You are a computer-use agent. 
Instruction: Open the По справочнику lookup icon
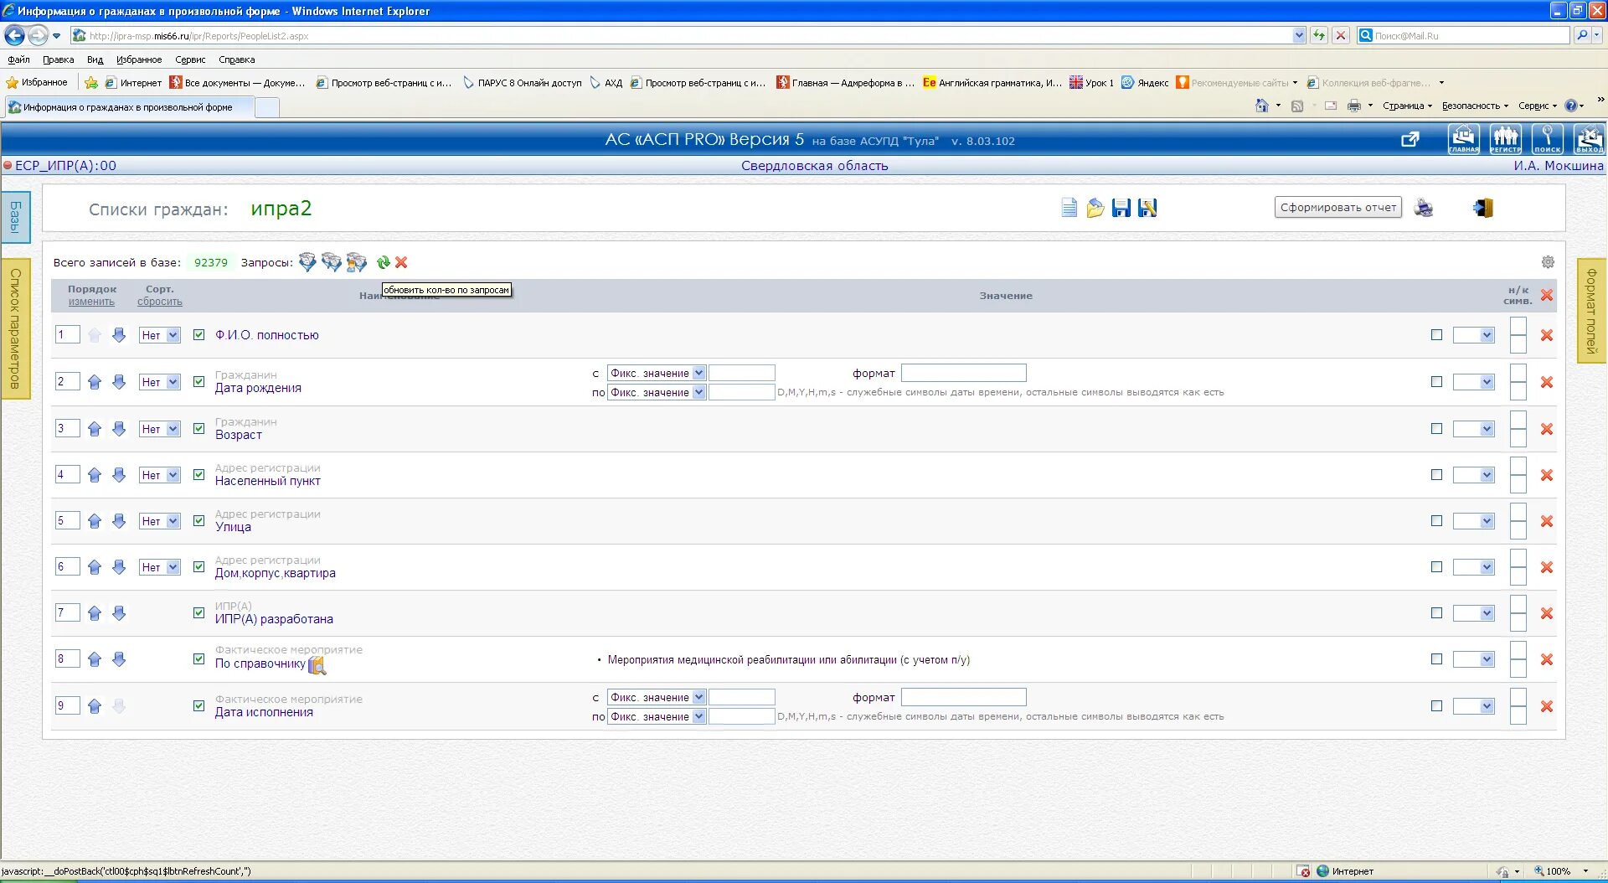coord(317,665)
